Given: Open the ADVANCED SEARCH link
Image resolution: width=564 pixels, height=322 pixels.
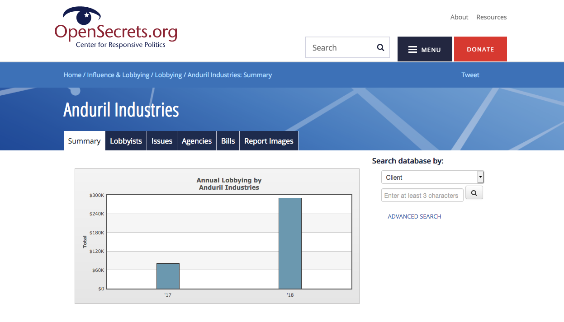Looking at the screenshot, I should pyautogui.click(x=414, y=217).
